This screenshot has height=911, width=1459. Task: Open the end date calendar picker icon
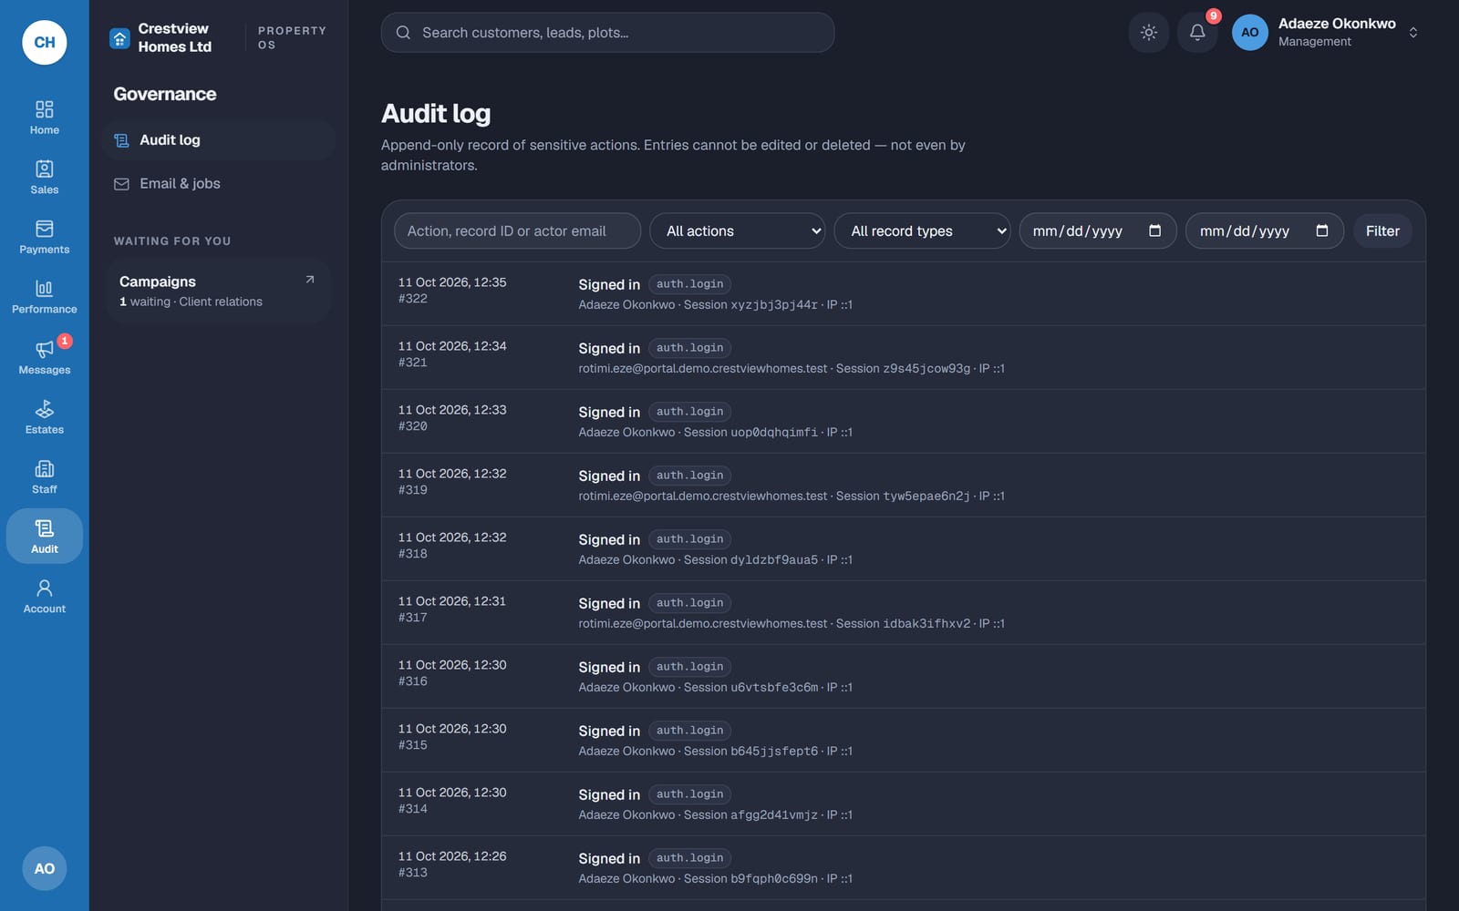pos(1321,230)
